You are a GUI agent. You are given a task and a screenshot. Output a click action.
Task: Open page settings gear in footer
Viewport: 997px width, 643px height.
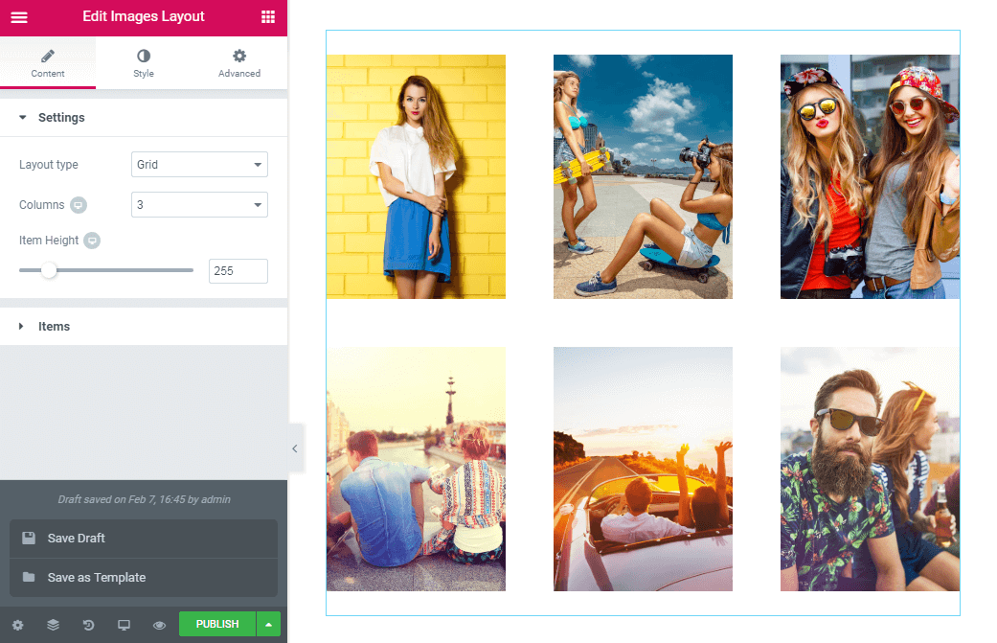tap(18, 625)
